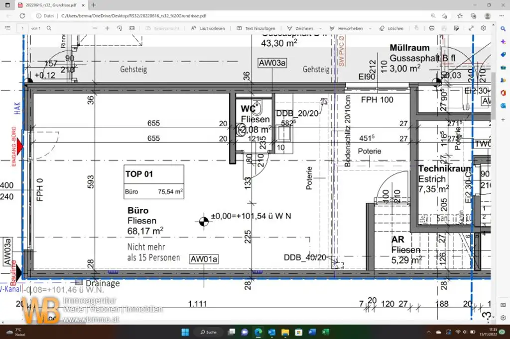Zoom in on the PDF with the plus icon
The height and width of the screenshot is (339, 510).
107,28
